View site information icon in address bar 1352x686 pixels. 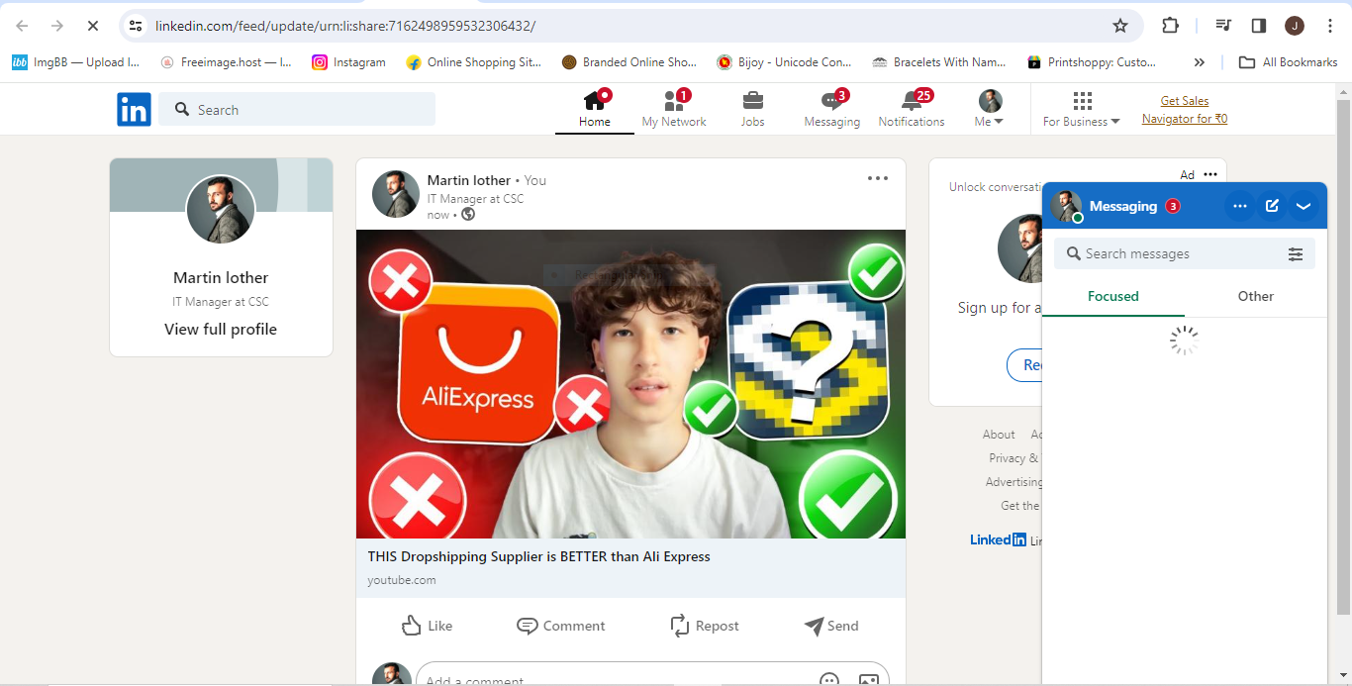coord(137,26)
